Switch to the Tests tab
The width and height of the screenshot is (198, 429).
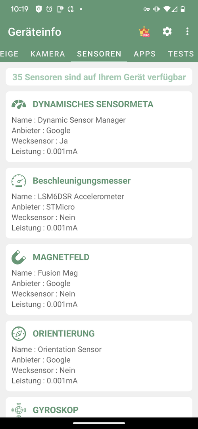pyautogui.click(x=181, y=54)
